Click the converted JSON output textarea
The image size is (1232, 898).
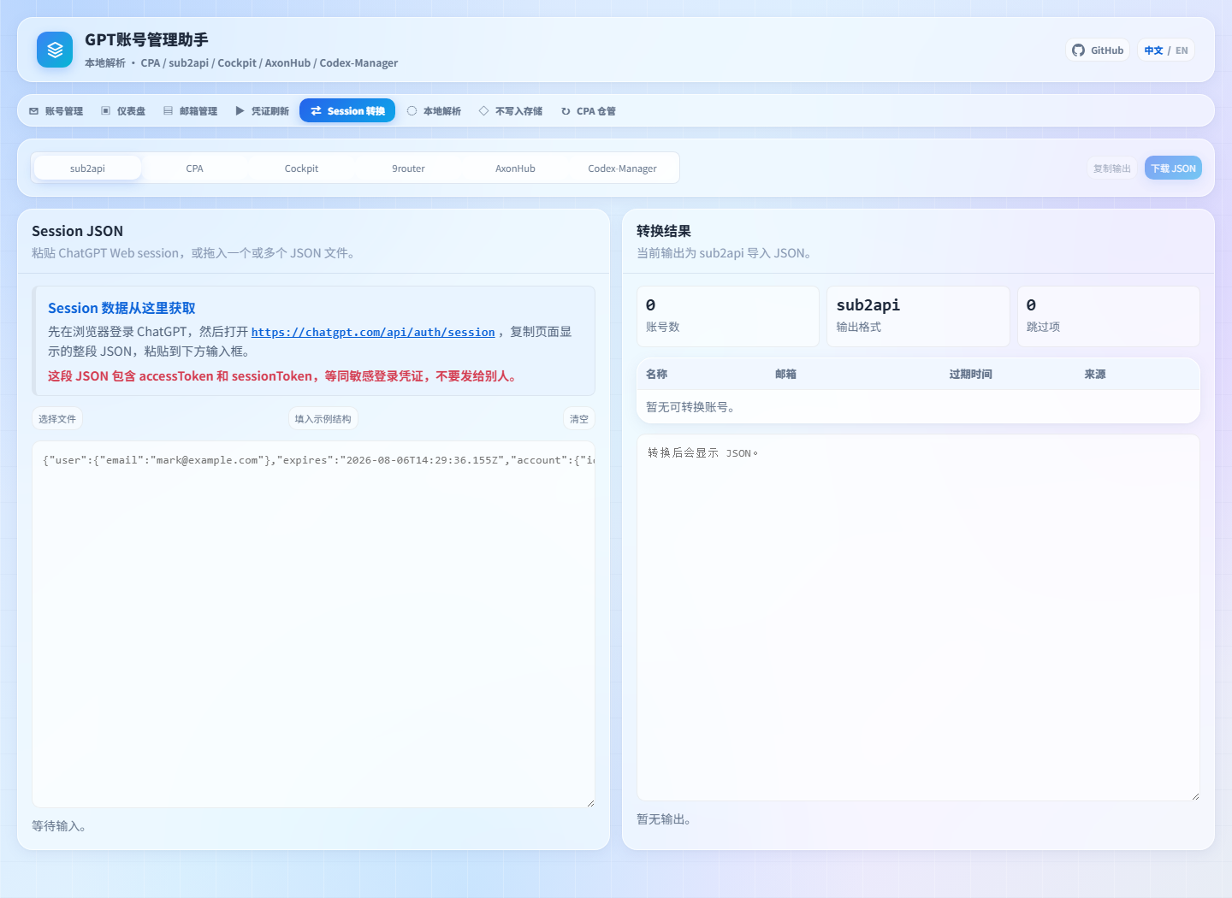pos(918,617)
